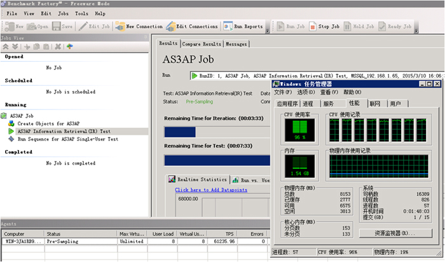Click the Run vs. User tab chart icon
445x262 pixels.
pyautogui.click(x=235, y=180)
